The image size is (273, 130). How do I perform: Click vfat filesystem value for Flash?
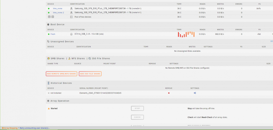tap(259, 34)
